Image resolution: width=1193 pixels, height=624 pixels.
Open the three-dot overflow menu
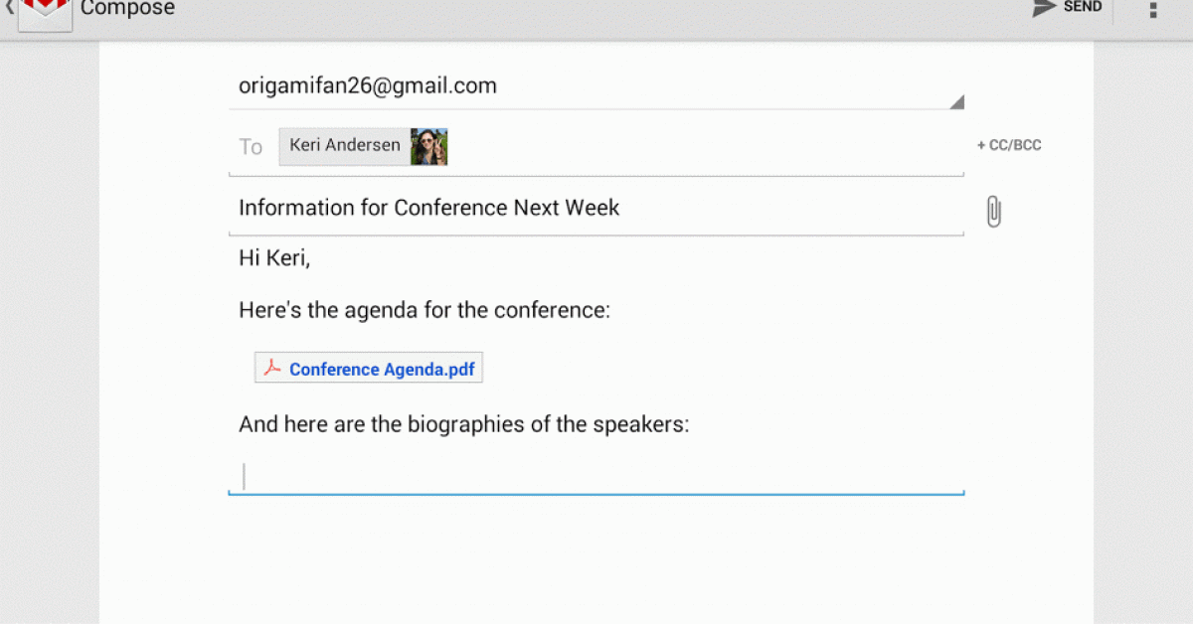[1153, 10]
